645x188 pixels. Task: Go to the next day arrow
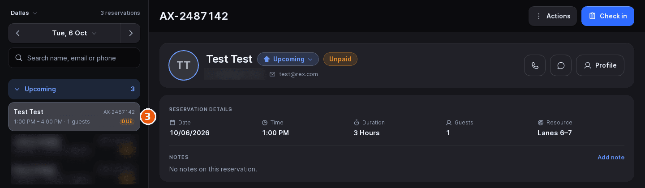coord(130,33)
